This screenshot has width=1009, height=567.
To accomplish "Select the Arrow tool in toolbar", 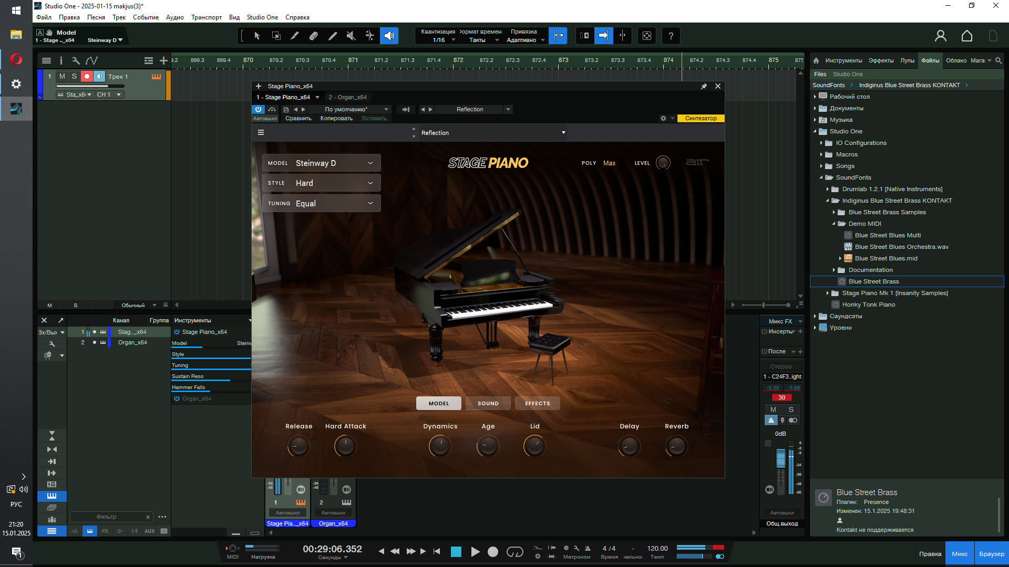I will (x=257, y=36).
